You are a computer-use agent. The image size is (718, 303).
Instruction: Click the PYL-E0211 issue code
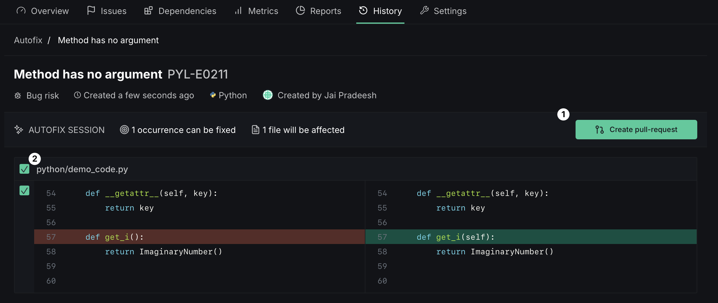point(198,74)
